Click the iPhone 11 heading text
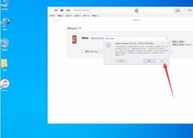 (74, 29)
